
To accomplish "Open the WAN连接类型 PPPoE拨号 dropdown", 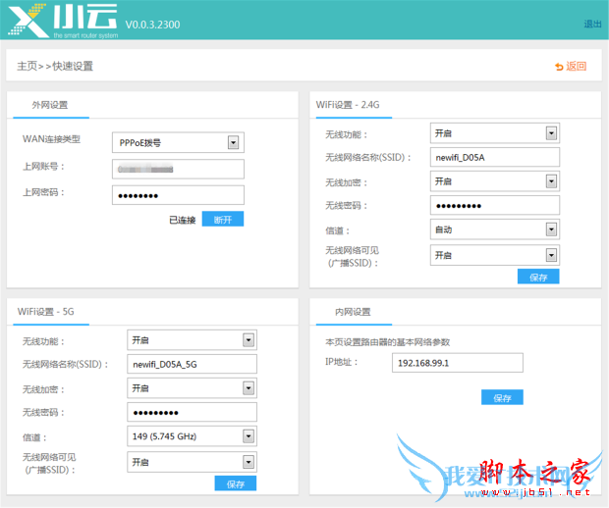I will click(178, 143).
